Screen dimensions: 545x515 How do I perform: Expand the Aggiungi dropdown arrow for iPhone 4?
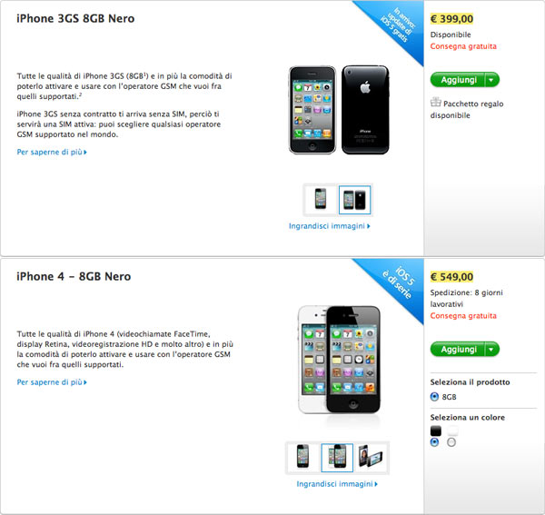click(491, 350)
